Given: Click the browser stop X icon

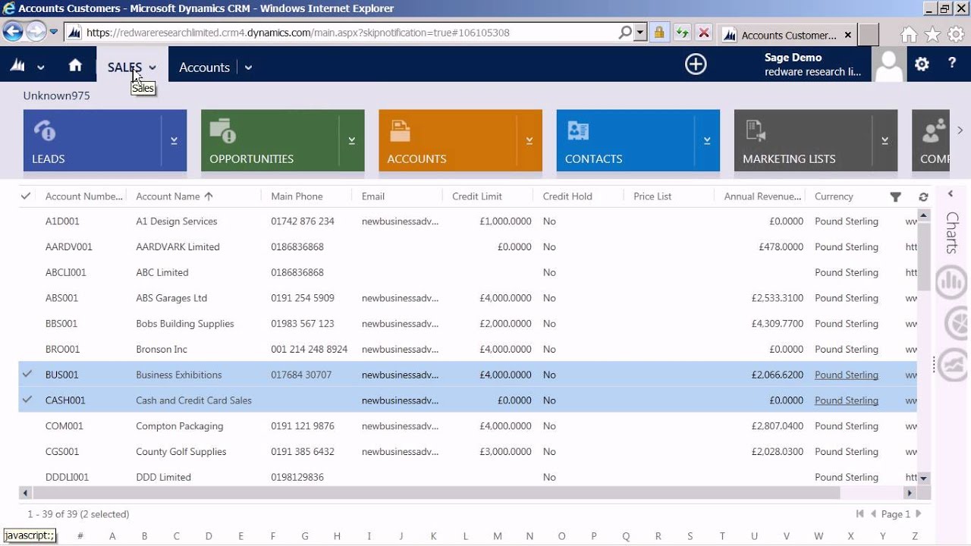Looking at the screenshot, I should click(704, 33).
